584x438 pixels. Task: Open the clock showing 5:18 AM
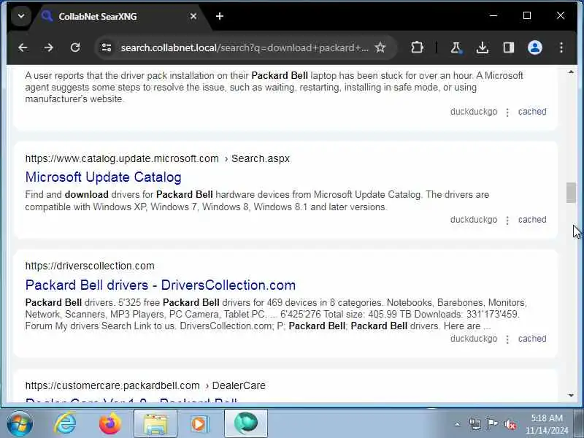coord(547,424)
